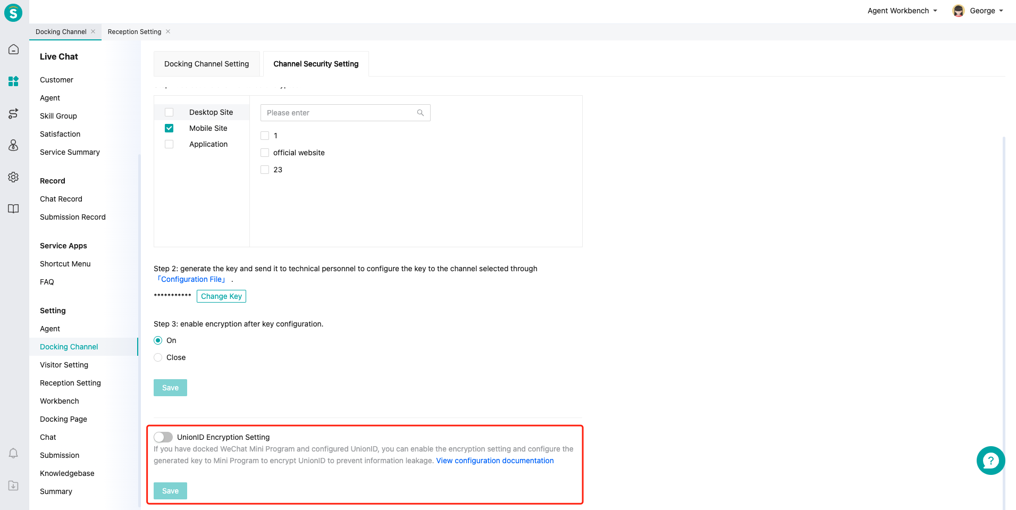Open Service Summary menu item

(70, 152)
